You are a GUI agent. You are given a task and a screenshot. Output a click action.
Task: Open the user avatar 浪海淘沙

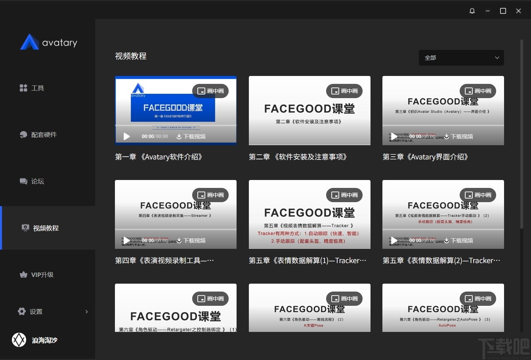(19, 340)
